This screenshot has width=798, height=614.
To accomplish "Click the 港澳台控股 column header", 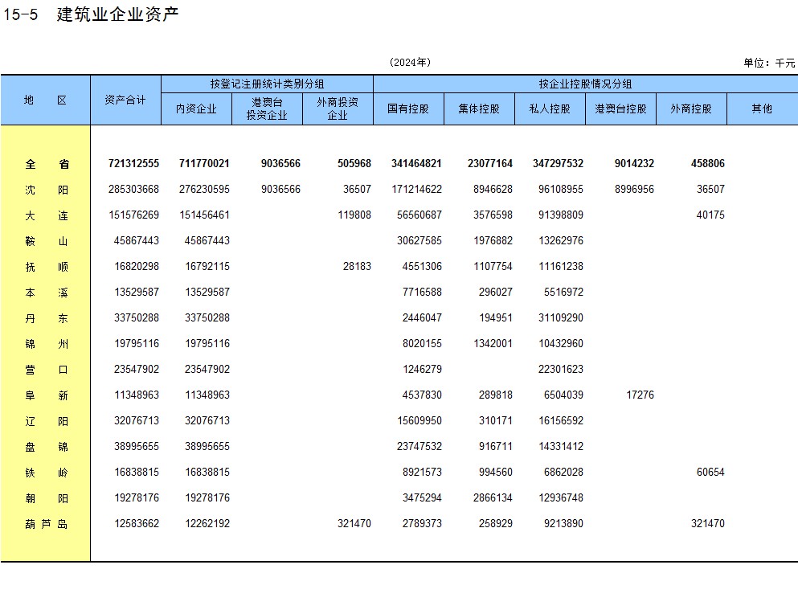I will pyautogui.click(x=620, y=108).
